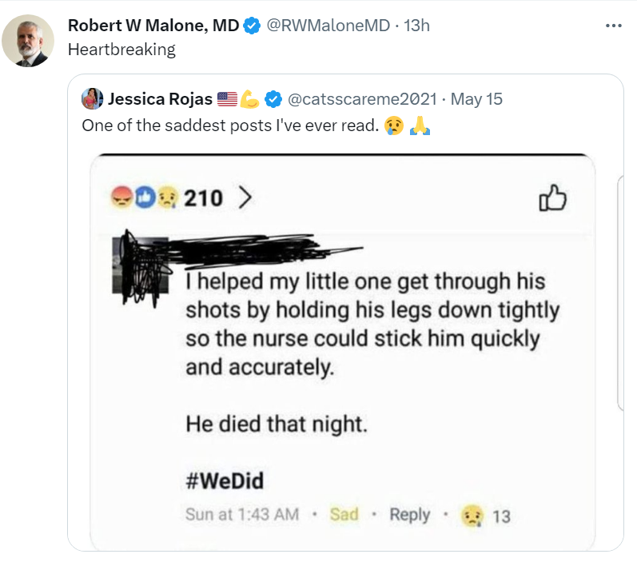This screenshot has height=562, width=637.
Task: Click the @catsscareme2021 handle
Action: pyautogui.click(x=361, y=99)
